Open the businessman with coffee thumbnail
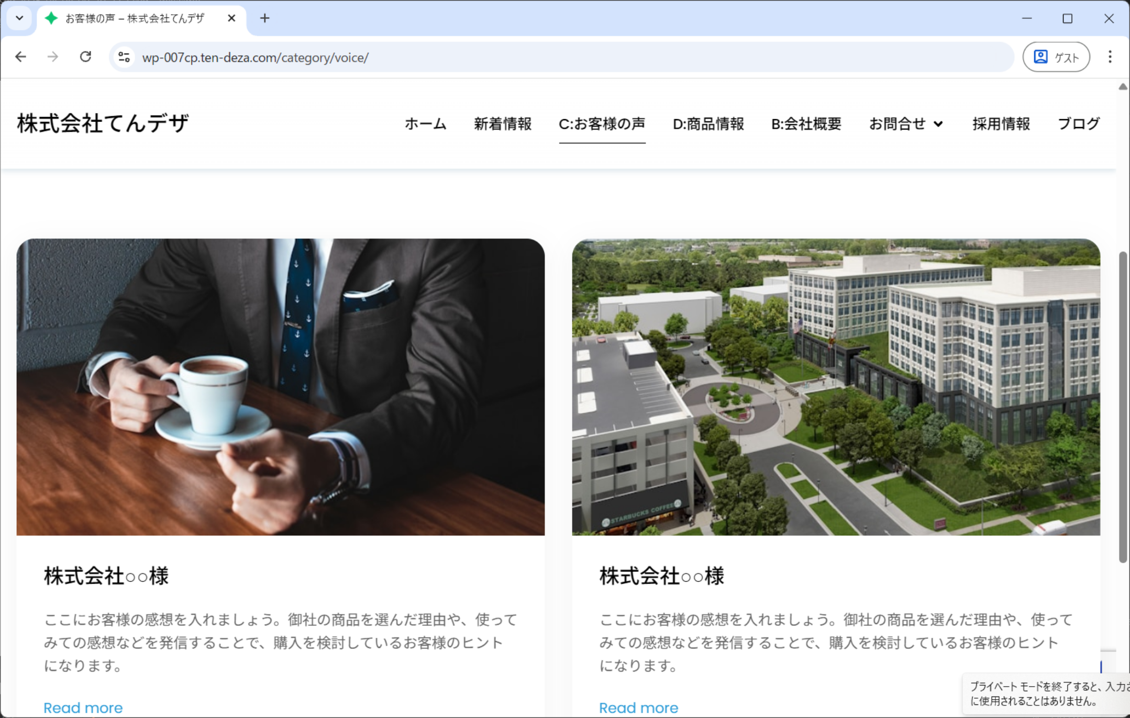The image size is (1130, 718). point(280,387)
